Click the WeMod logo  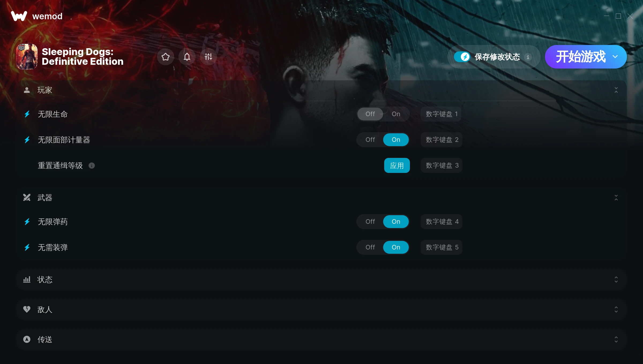tap(19, 16)
